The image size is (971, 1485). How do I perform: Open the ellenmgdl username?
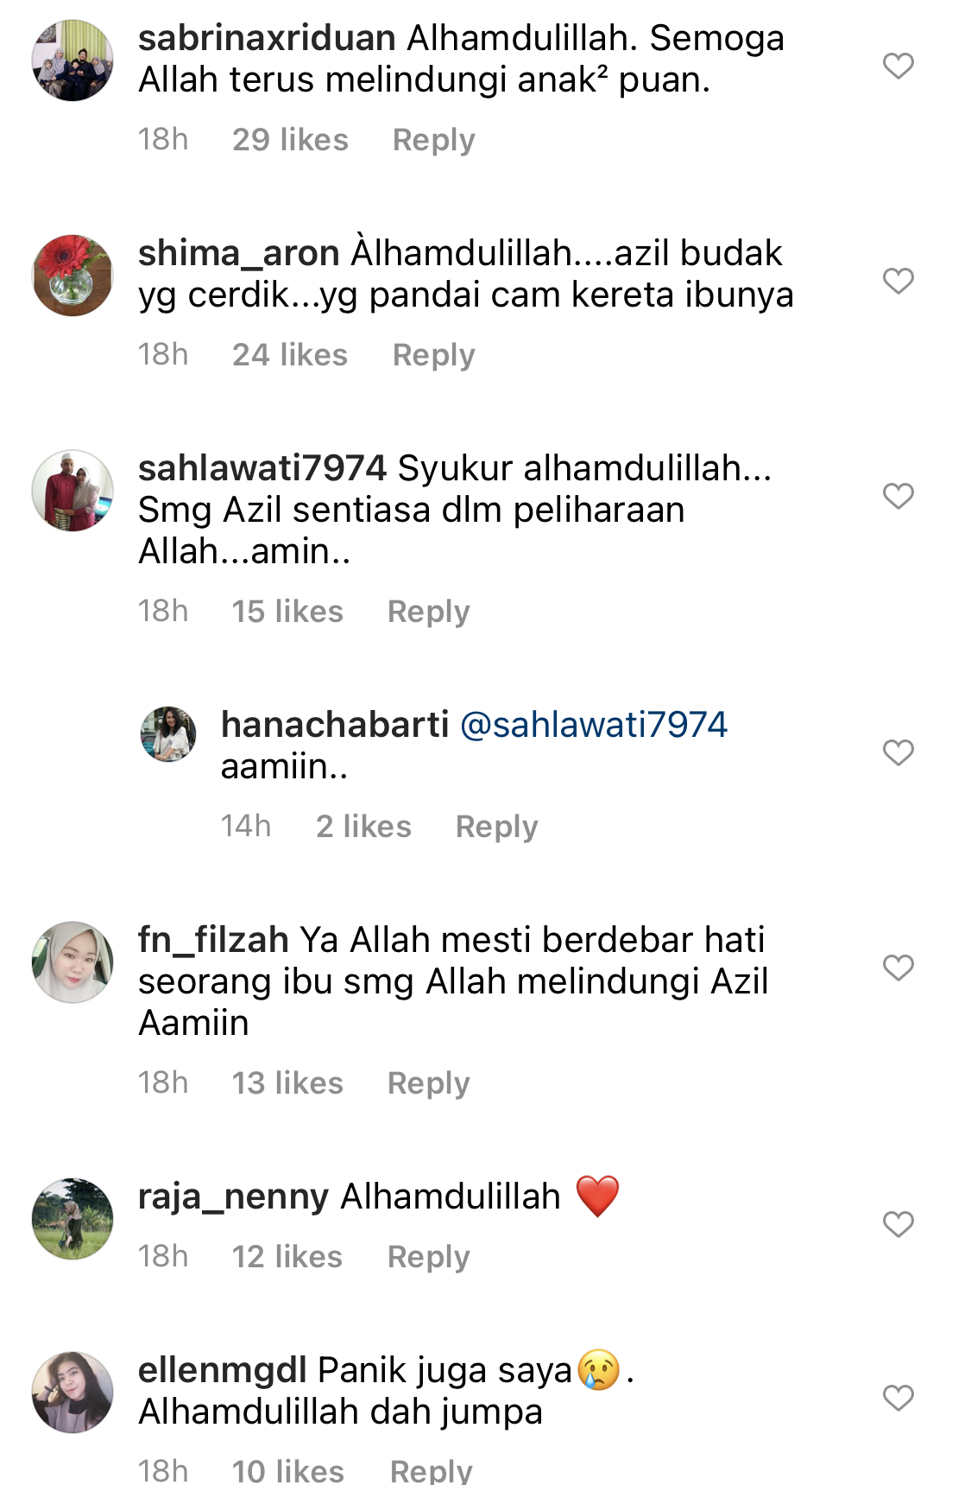coord(223,1370)
